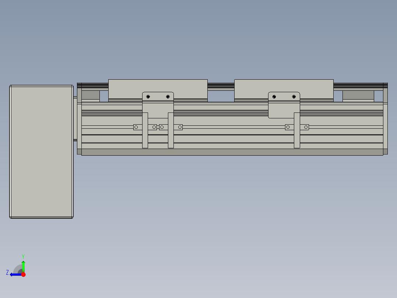This screenshot has height=298, width=397.
Task: Select the dark gray base plate under the rail
Action: tap(232, 152)
